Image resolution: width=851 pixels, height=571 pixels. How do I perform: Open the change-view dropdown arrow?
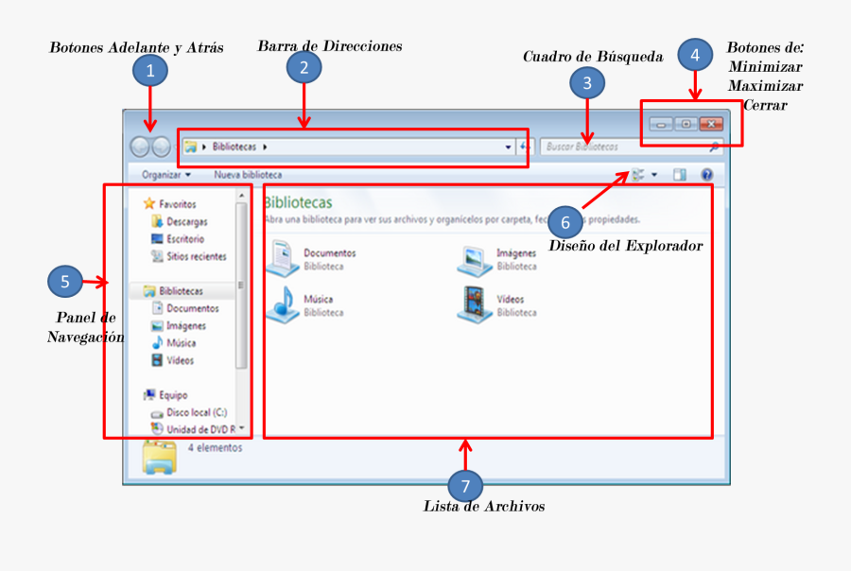654,175
